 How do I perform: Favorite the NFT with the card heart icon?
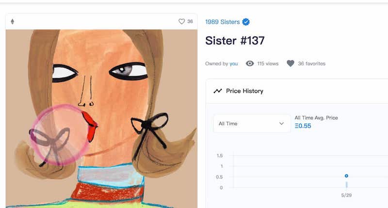[182, 21]
